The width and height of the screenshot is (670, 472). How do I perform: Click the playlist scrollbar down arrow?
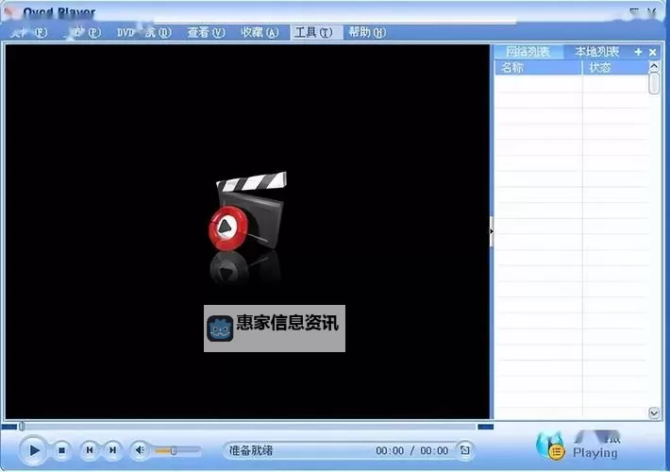654,413
